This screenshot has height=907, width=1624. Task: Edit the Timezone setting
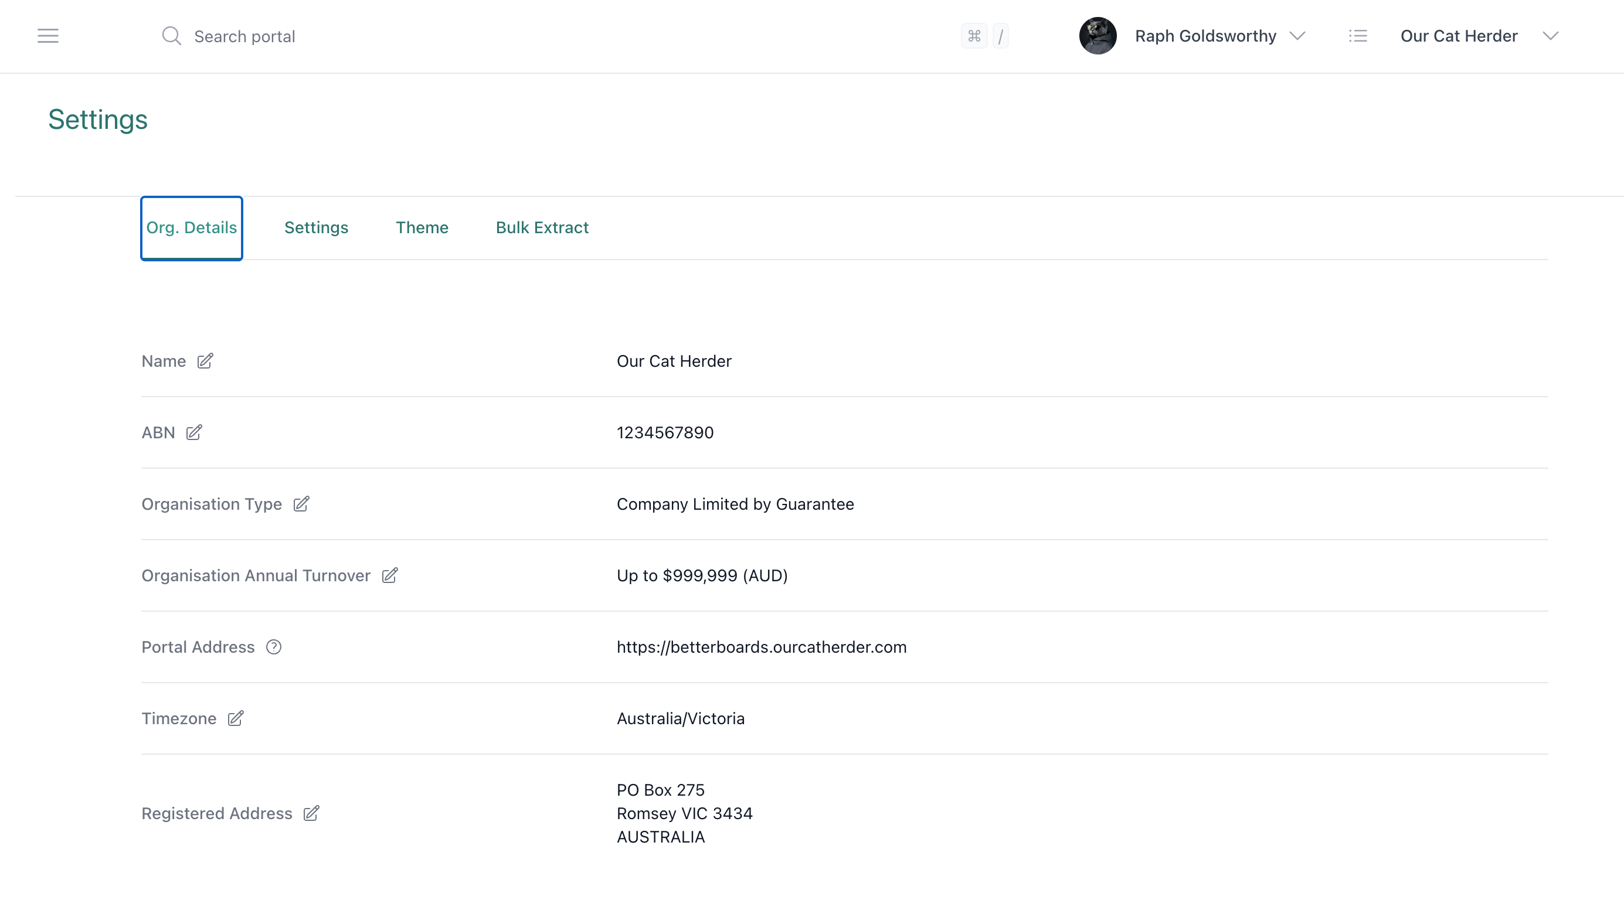pyautogui.click(x=235, y=718)
